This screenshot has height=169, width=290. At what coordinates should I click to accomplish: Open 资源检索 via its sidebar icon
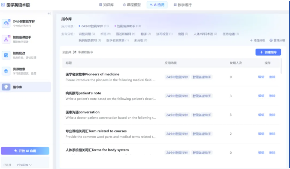click(6, 71)
